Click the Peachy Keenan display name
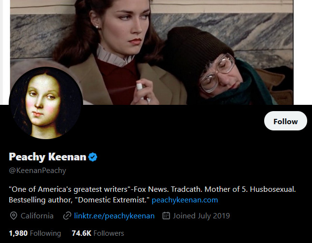312x243 pixels. (47, 157)
